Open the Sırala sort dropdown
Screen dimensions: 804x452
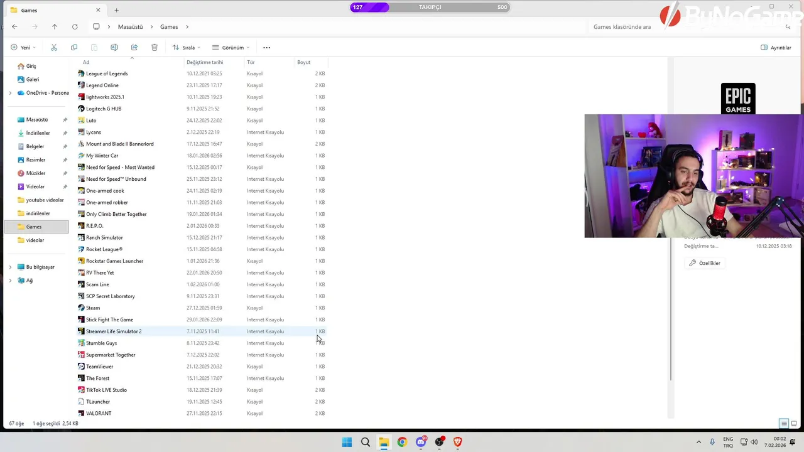click(186, 48)
